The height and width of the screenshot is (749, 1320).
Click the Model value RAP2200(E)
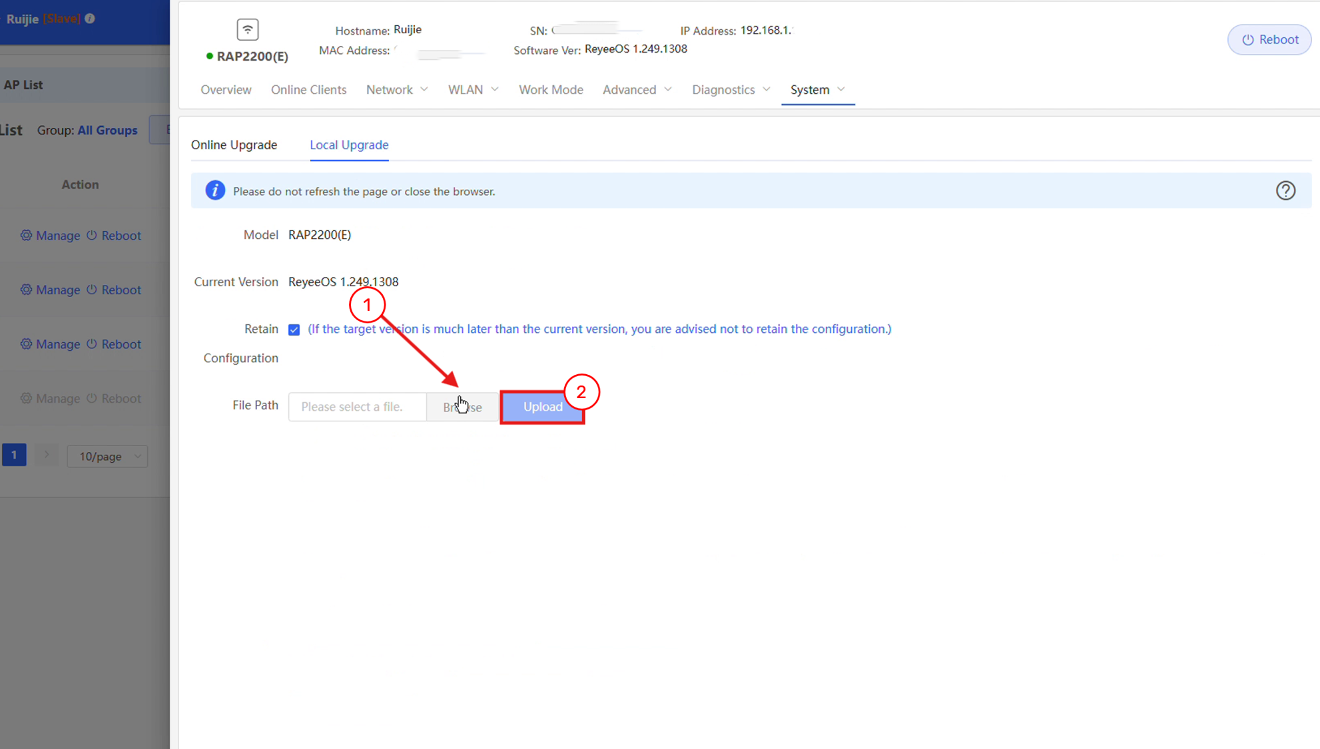click(x=320, y=234)
